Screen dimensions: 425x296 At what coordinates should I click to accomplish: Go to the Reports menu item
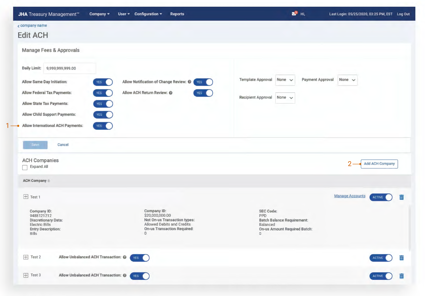coord(177,14)
